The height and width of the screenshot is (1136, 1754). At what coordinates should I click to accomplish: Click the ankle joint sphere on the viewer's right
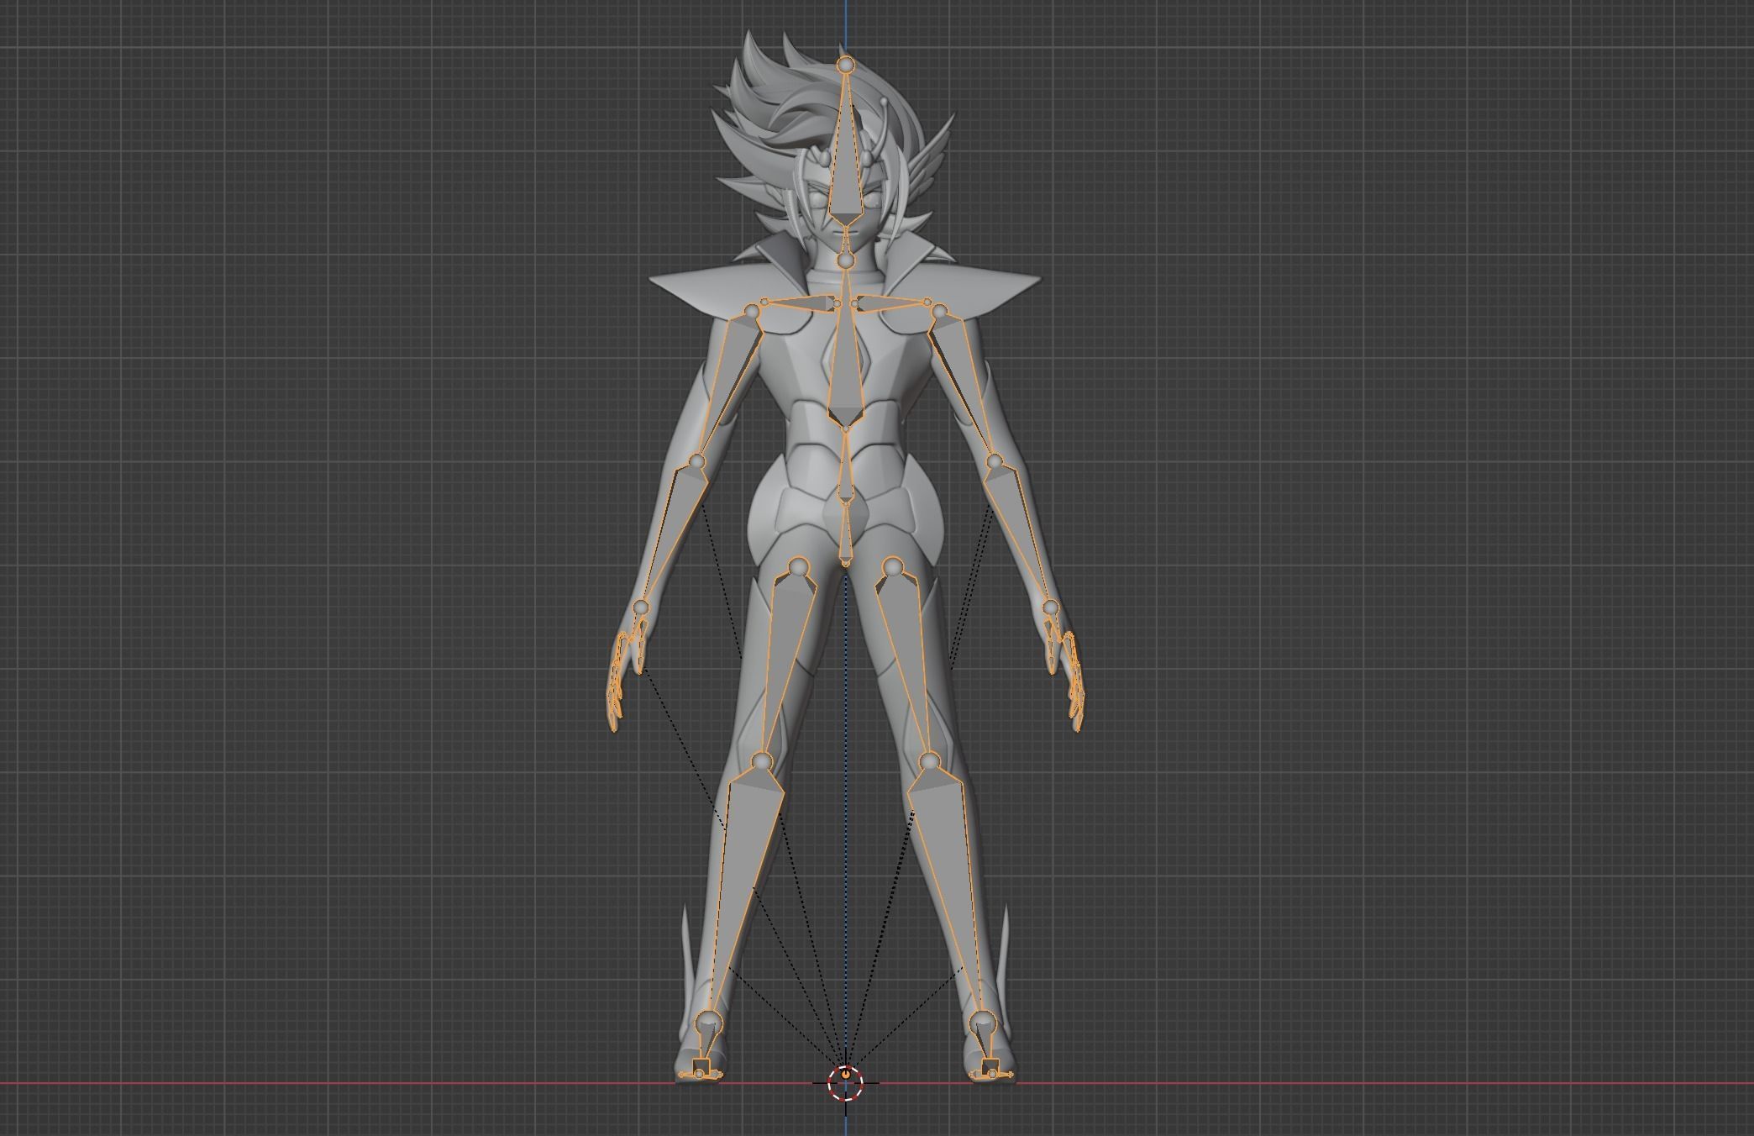click(x=981, y=1023)
